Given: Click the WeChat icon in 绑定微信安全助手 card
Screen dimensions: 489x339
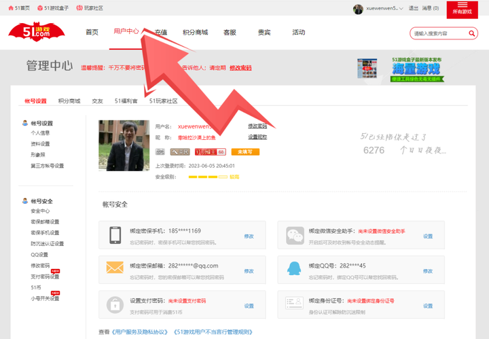Looking at the screenshot, I should click(x=295, y=236).
